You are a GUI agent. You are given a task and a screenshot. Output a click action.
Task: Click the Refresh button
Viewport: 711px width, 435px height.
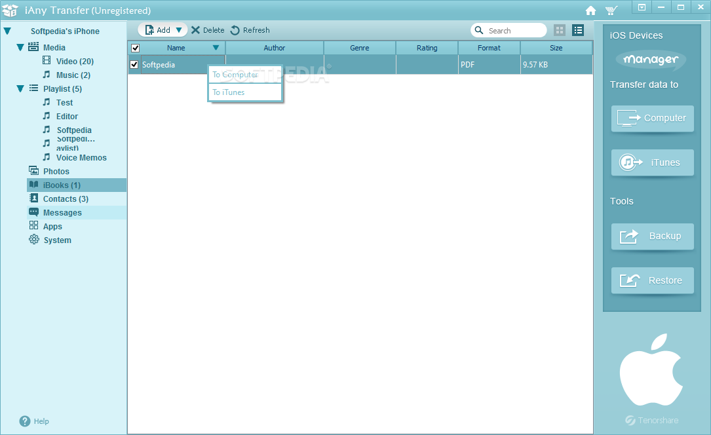point(250,30)
